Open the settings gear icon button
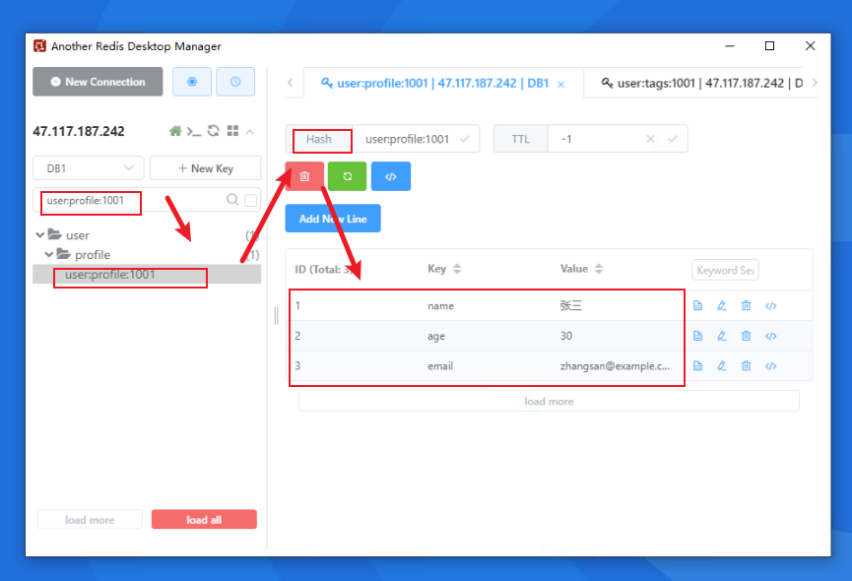Screen dimensions: 852x581 click(x=192, y=82)
